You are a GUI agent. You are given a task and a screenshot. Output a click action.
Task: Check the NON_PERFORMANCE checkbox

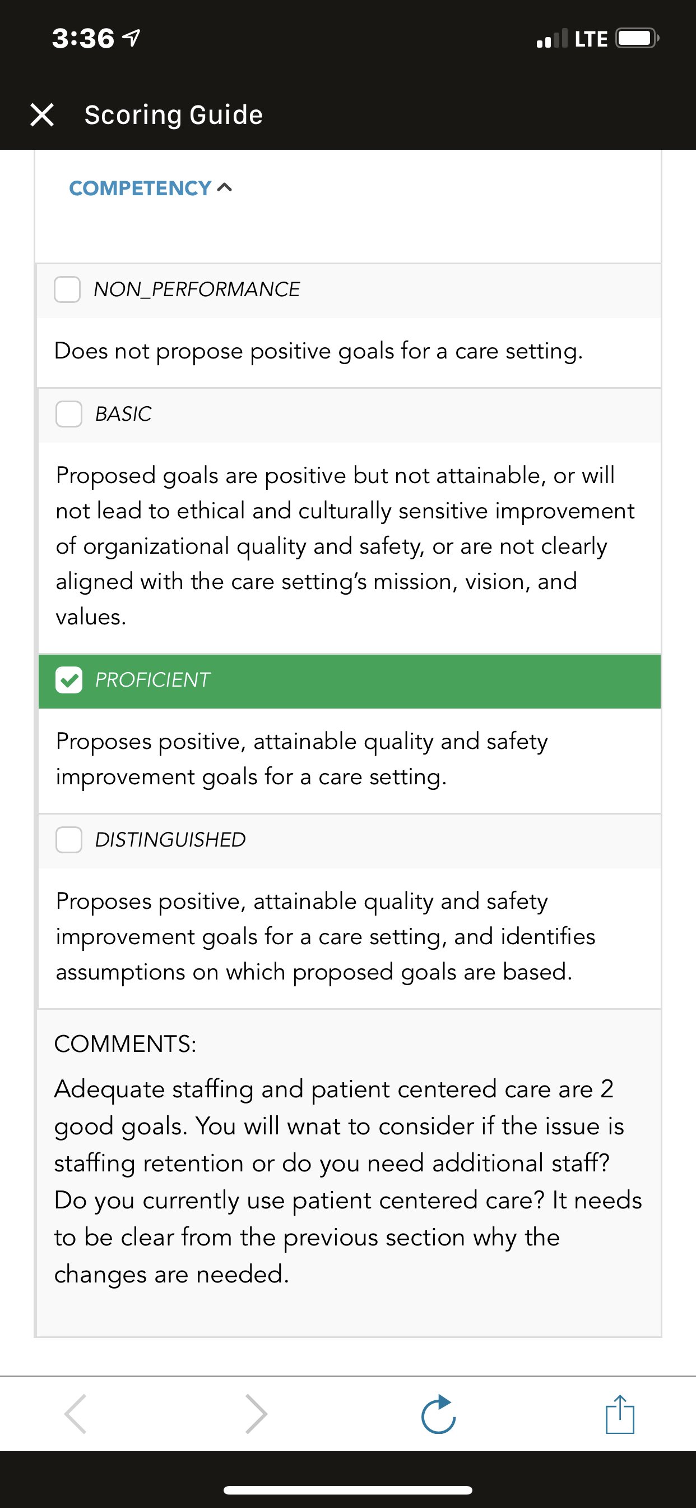pos(67,289)
